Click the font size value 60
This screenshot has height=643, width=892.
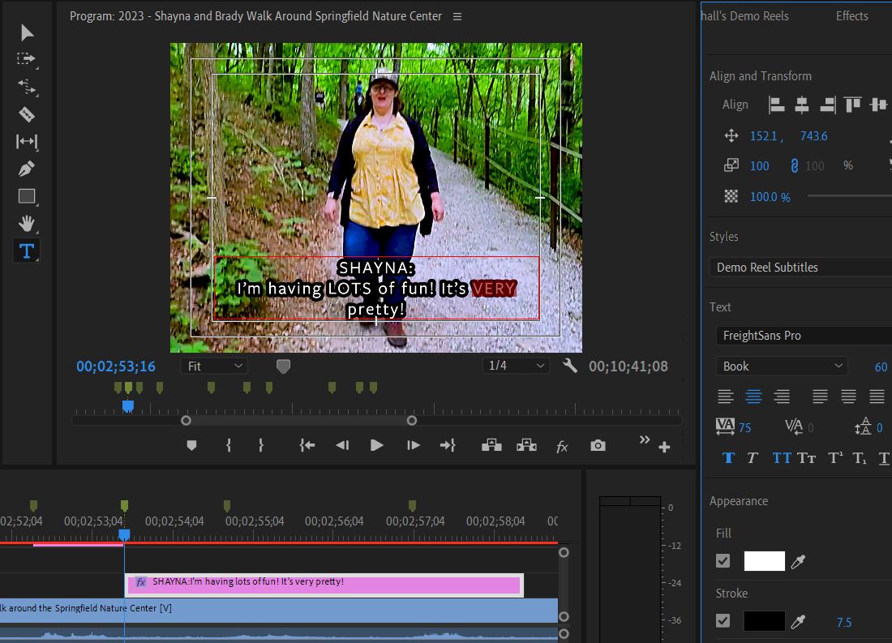[x=881, y=367]
